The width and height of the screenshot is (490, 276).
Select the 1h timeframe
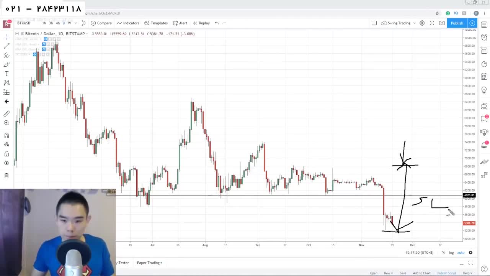coord(44,23)
